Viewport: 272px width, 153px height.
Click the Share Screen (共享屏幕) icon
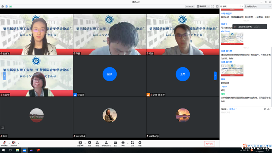click(x=80, y=143)
